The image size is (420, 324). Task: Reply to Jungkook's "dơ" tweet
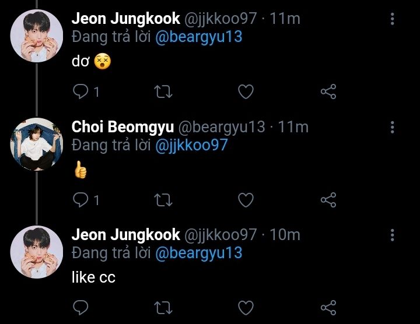click(x=80, y=91)
